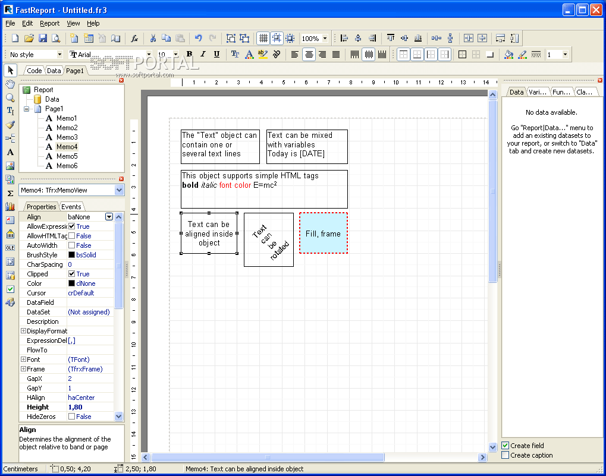Insert Picture object from sidebar
The height and width of the screenshot is (476, 606).
(x=11, y=166)
